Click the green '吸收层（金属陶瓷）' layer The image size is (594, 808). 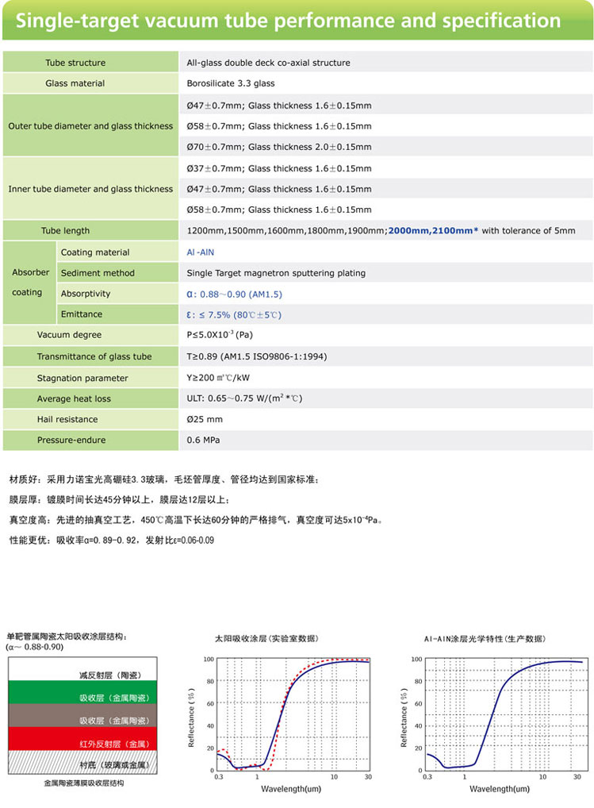click(82, 692)
